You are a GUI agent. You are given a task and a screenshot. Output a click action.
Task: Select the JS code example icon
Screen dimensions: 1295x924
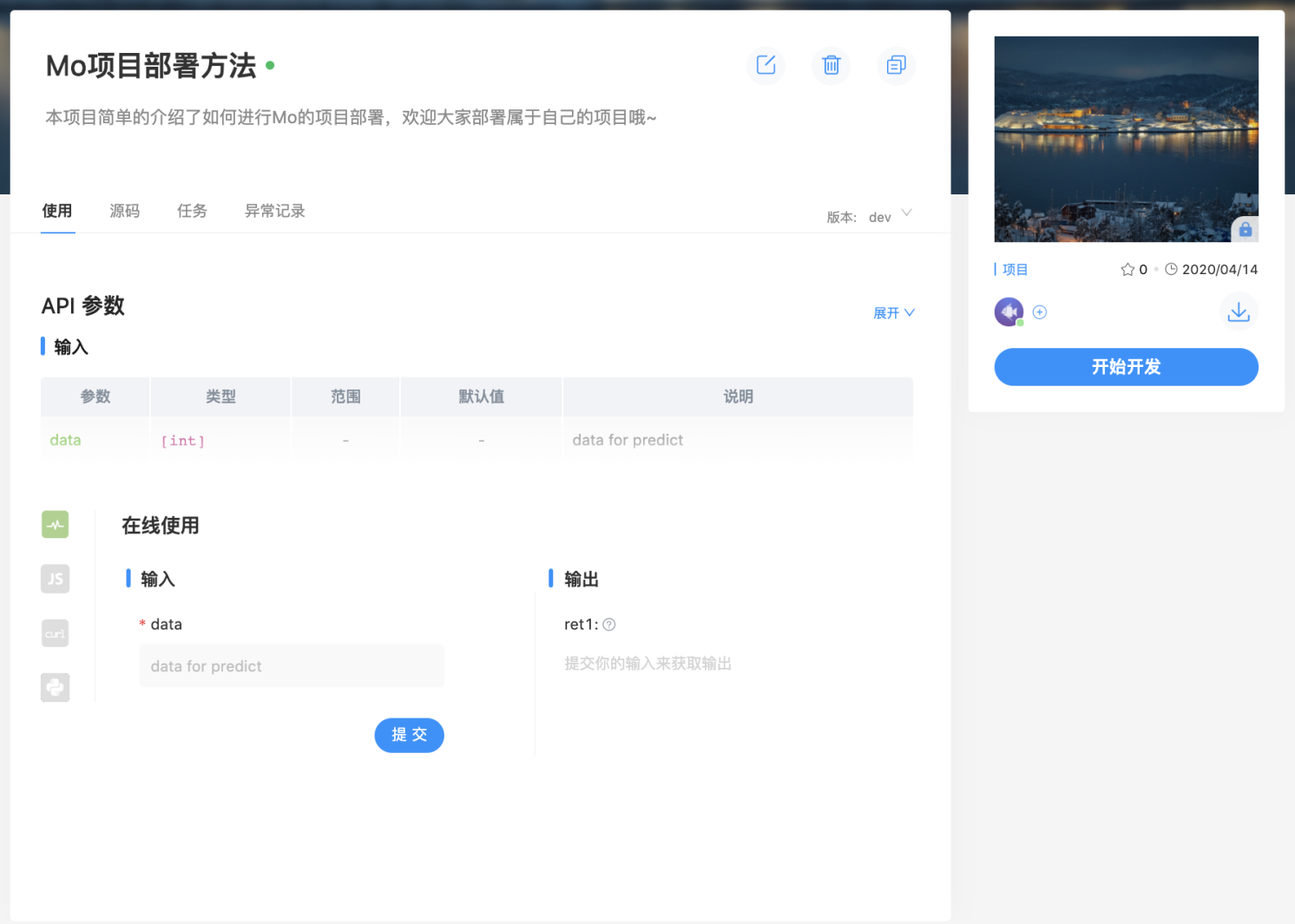pos(55,579)
